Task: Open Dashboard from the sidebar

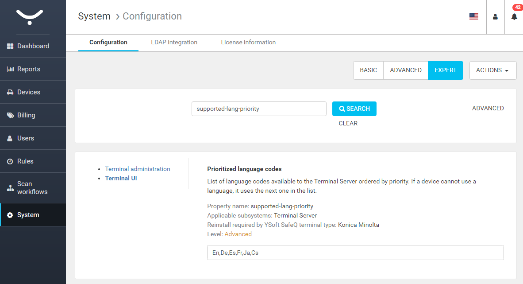Action: pos(33,46)
